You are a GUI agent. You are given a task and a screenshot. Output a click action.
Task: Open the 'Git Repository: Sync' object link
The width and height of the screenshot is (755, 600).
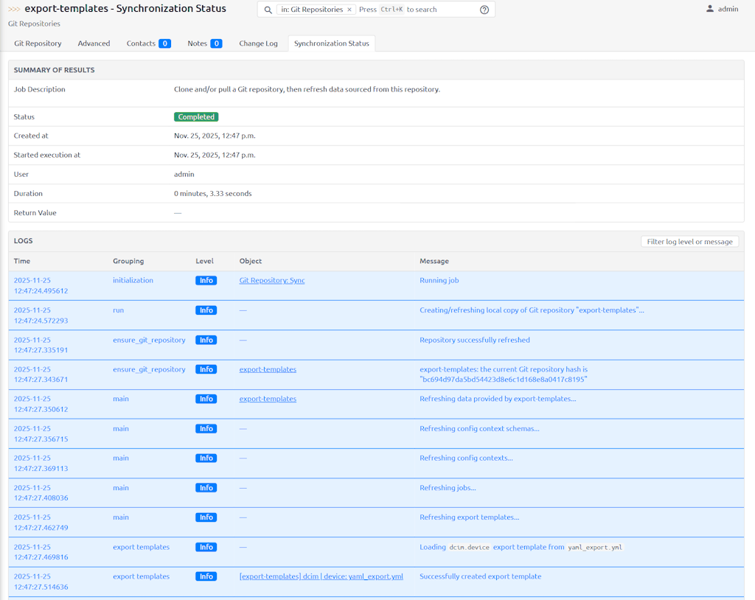(x=272, y=281)
